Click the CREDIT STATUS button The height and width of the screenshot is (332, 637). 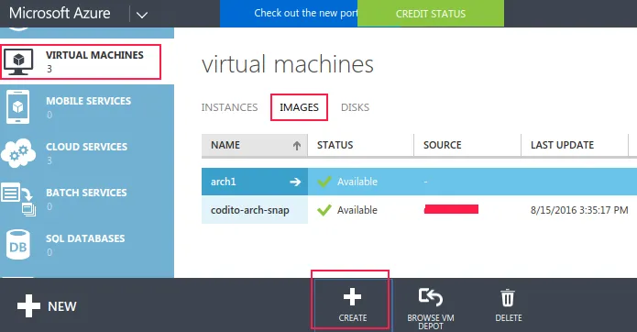click(431, 14)
